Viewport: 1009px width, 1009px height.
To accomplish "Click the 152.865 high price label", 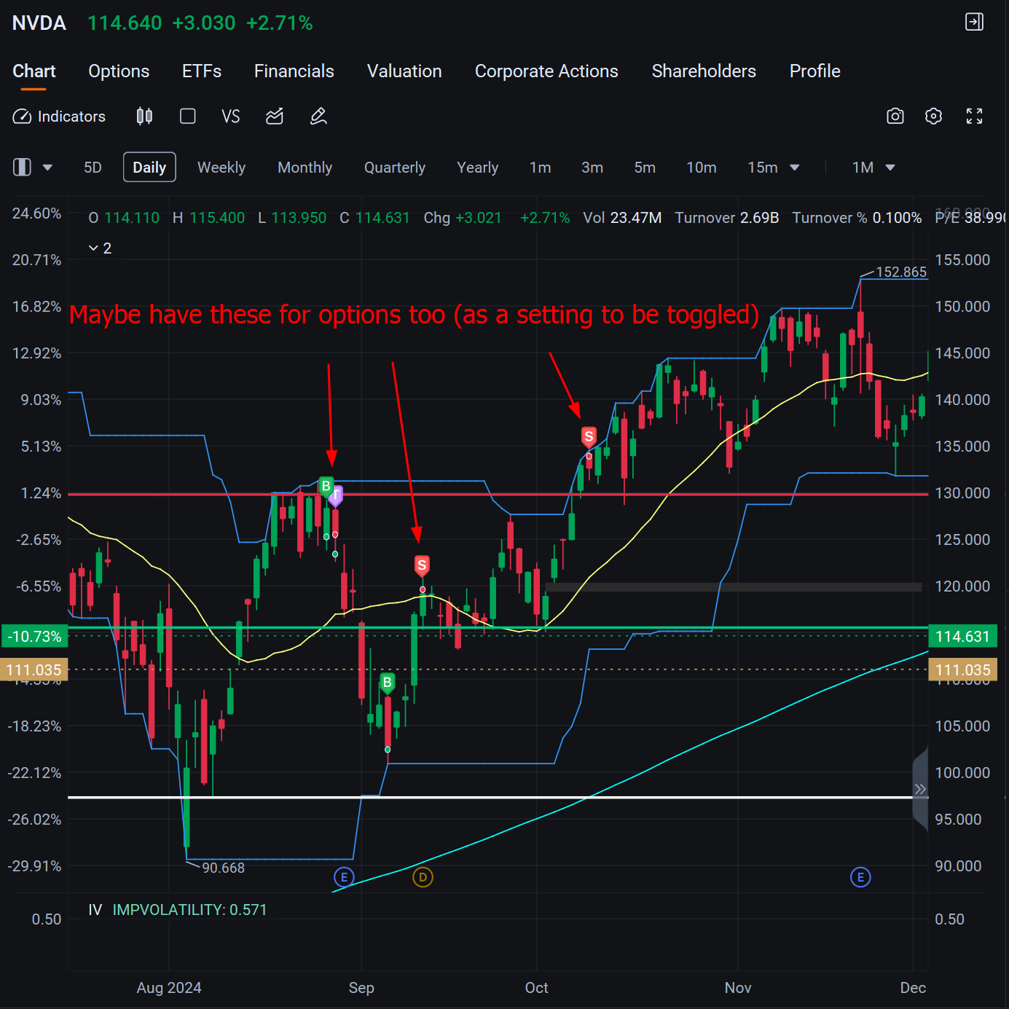I will tap(901, 272).
